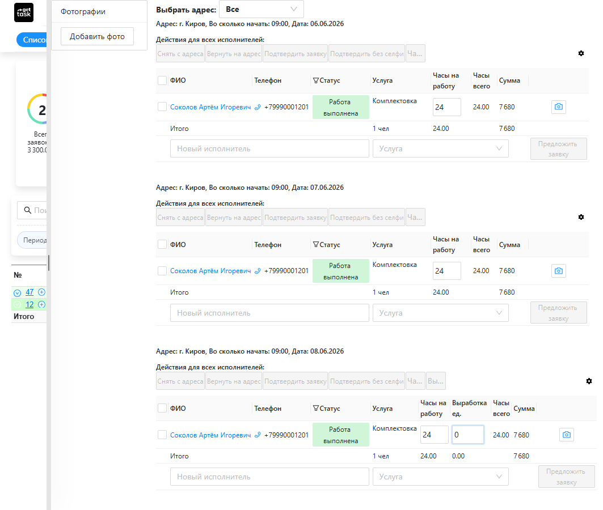603x510 pixels.
Task: Click the Выработка ед. input field
Action: [x=467, y=435]
